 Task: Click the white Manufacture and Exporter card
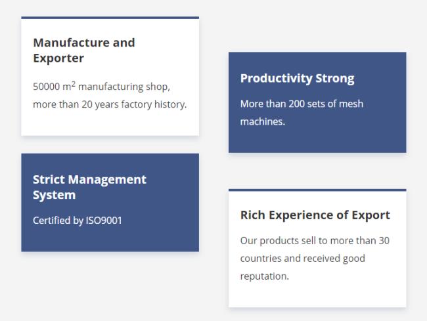click(110, 76)
